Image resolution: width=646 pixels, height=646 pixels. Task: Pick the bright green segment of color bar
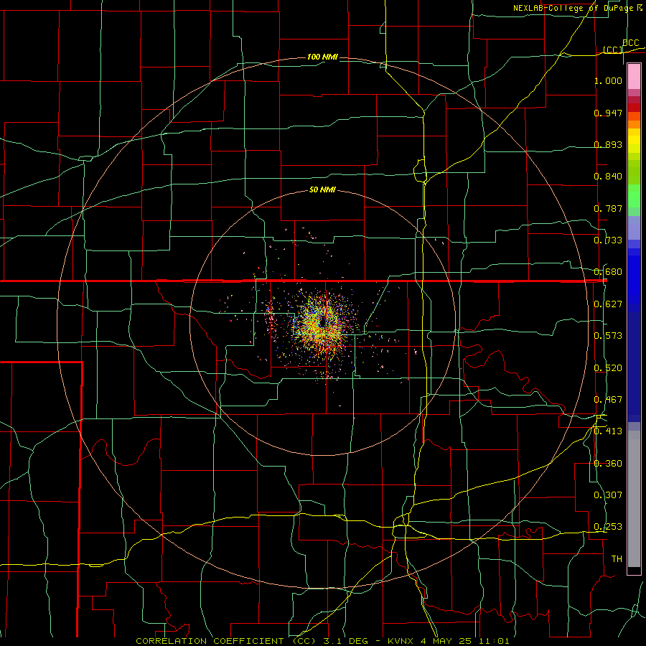point(634,196)
